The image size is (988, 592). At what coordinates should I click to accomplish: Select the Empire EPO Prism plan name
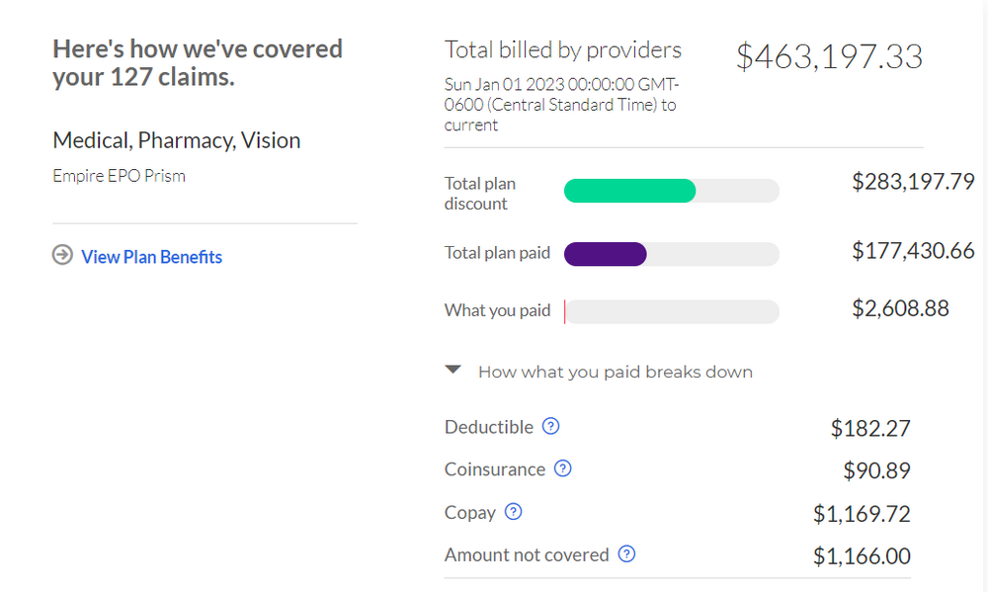point(119,176)
